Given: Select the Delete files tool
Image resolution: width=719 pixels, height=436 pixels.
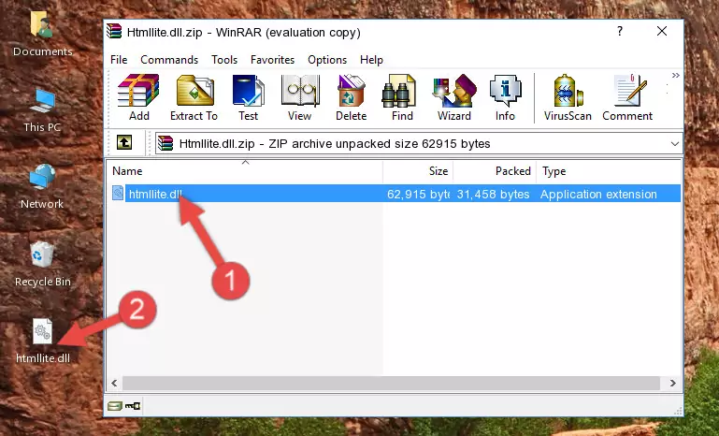Looking at the screenshot, I should point(351,97).
